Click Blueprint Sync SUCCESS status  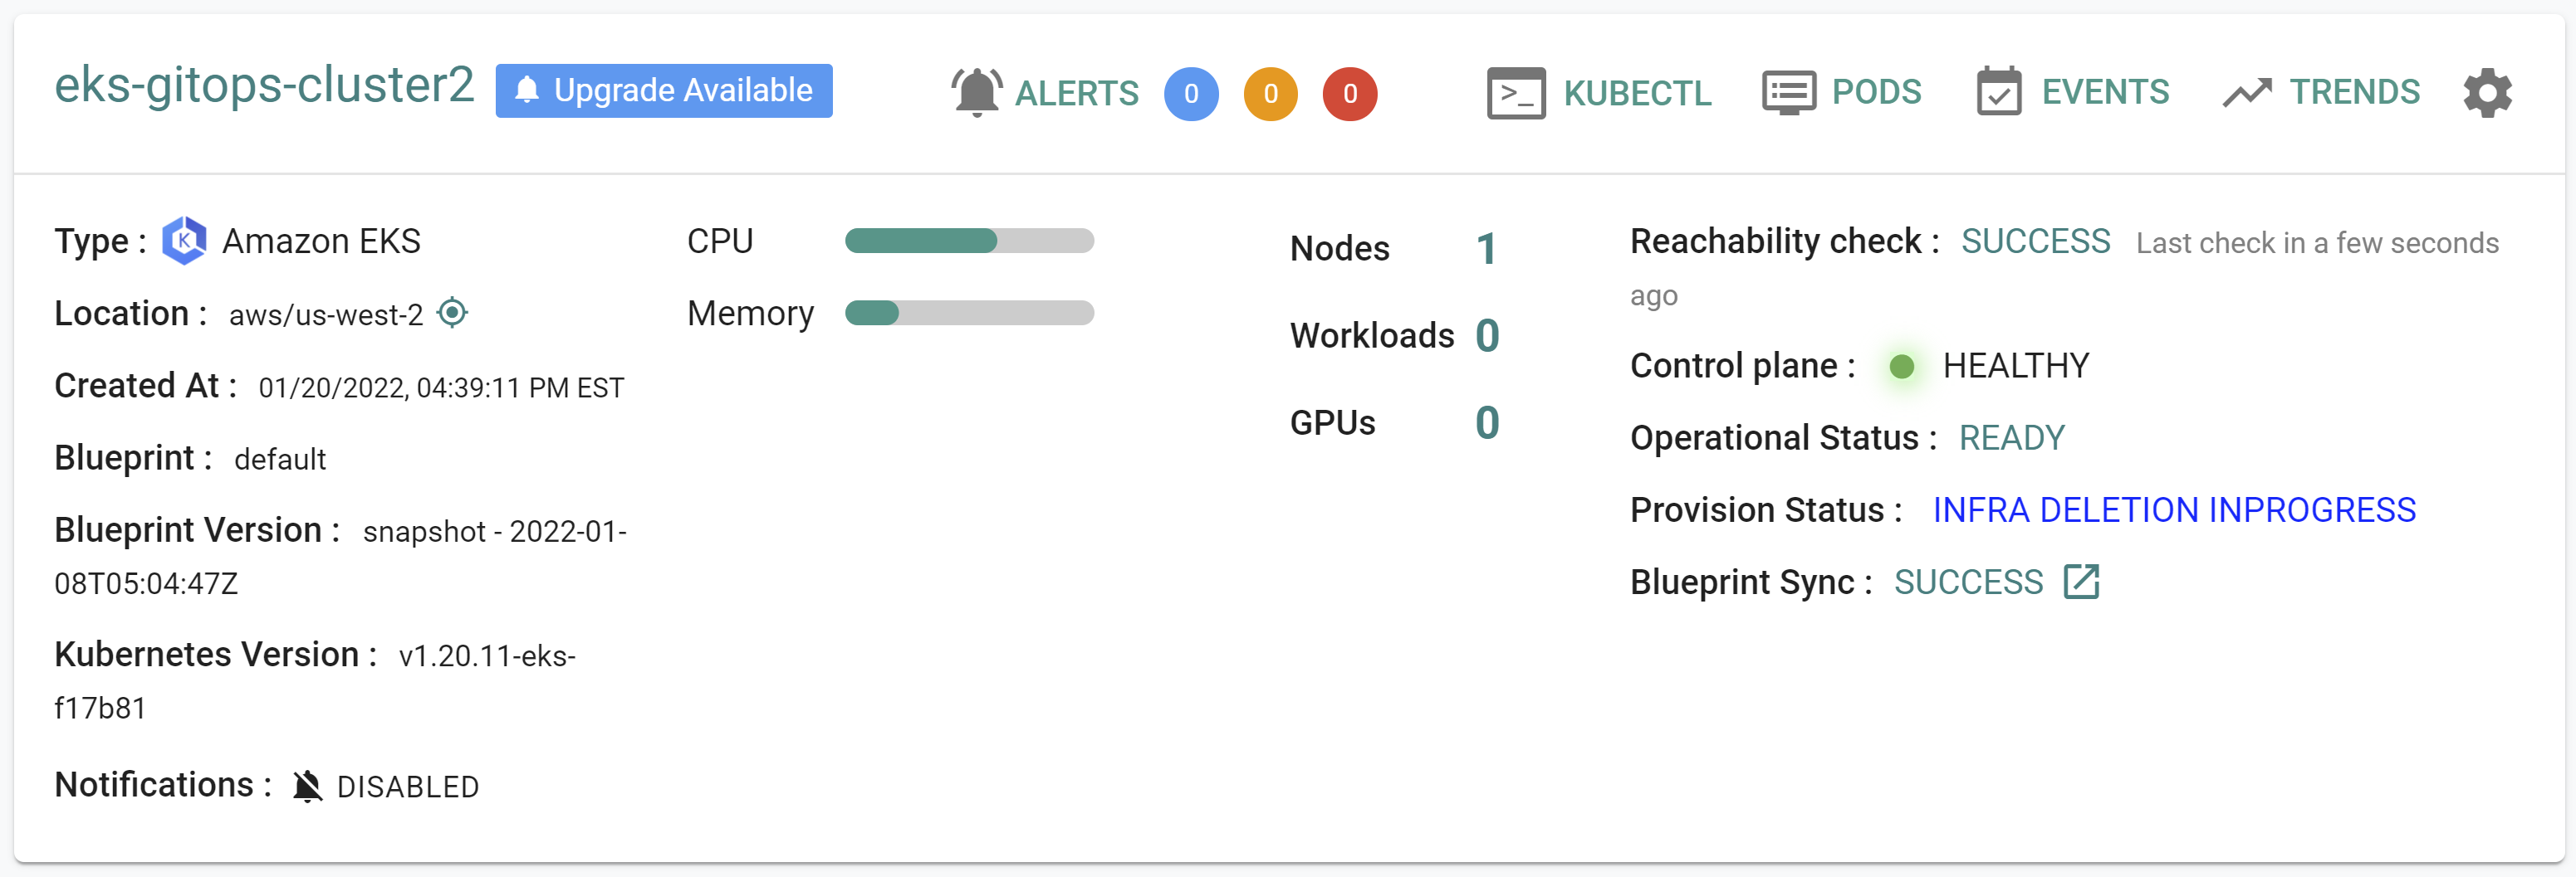pos(1968,582)
